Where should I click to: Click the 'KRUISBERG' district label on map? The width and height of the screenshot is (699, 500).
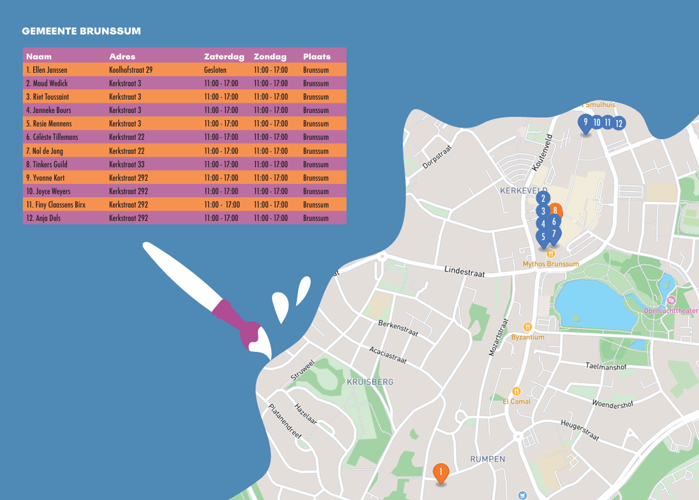[370, 382]
